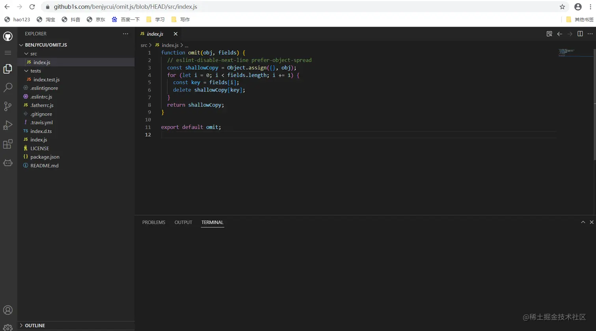Viewport: 596px width, 331px height.
Task: Open README.md file
Action: 76,165
